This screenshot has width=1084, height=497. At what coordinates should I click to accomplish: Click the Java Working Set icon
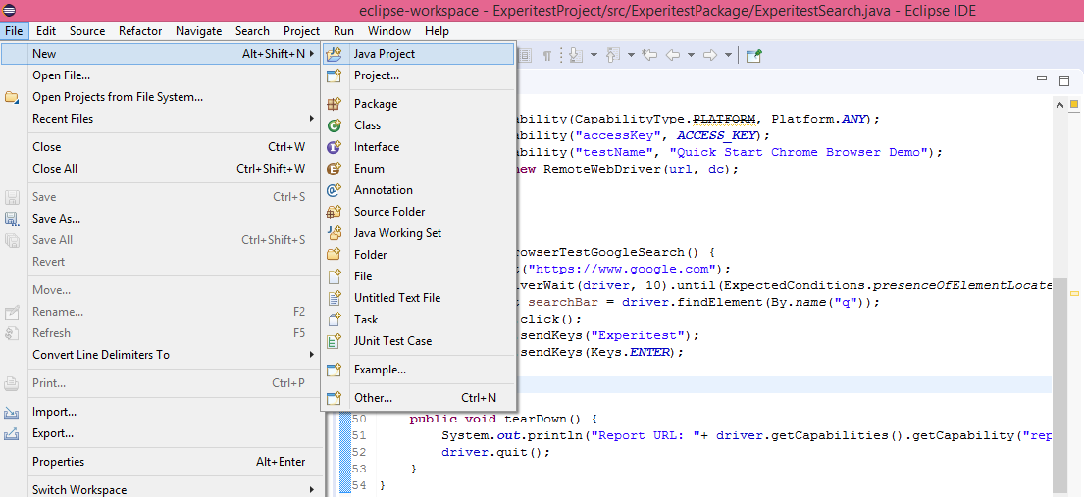334,233
